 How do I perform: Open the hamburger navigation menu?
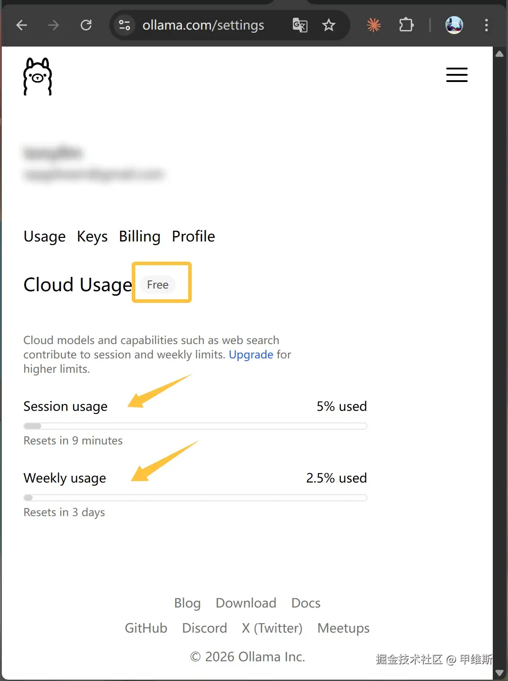point(456,75)
